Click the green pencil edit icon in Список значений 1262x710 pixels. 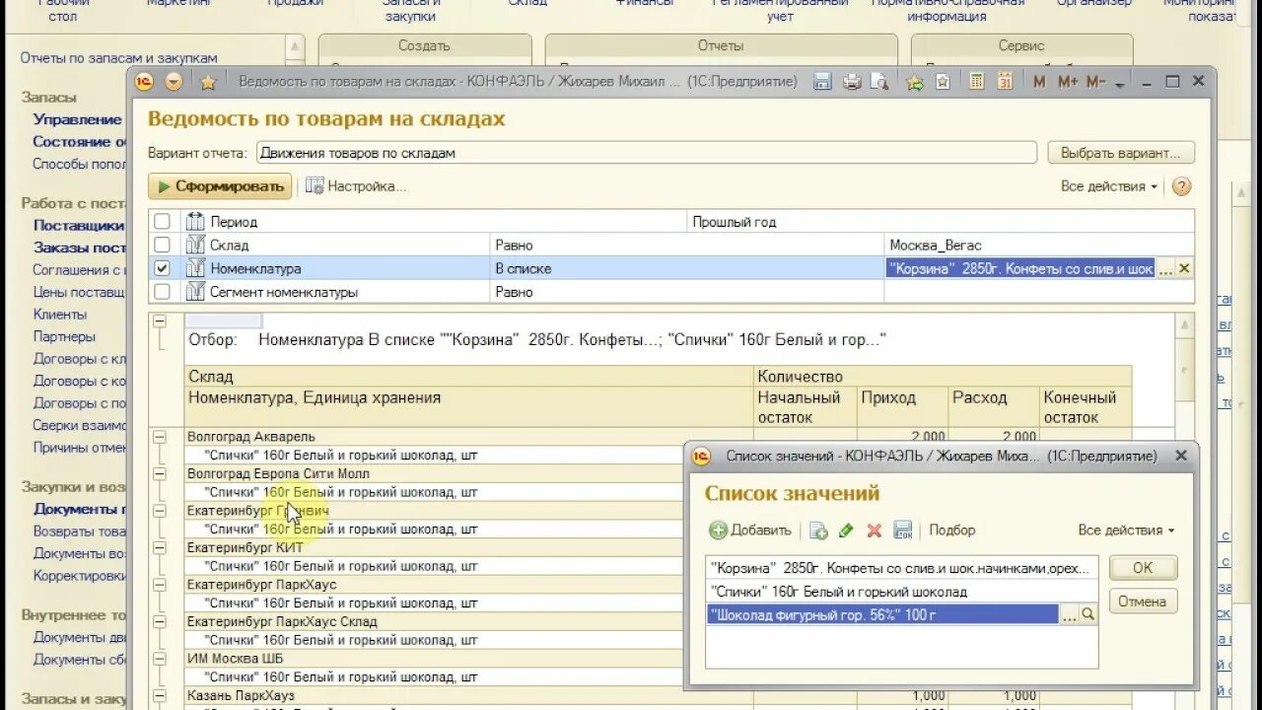click(x=846, y=531)
